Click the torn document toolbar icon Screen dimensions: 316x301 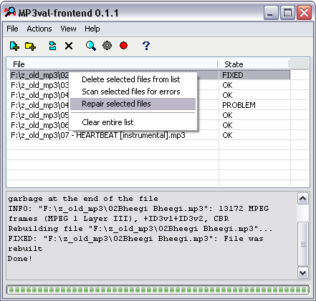tap(52, 46)
